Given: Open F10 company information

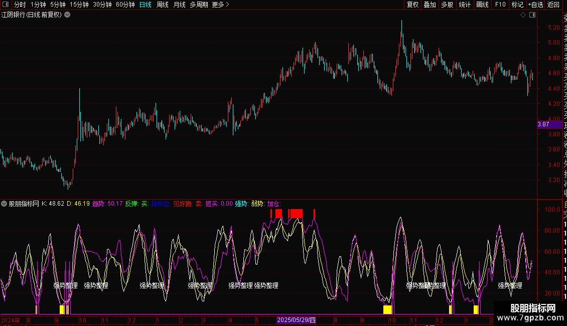Looking at the screenshot, I should (500, 5).
